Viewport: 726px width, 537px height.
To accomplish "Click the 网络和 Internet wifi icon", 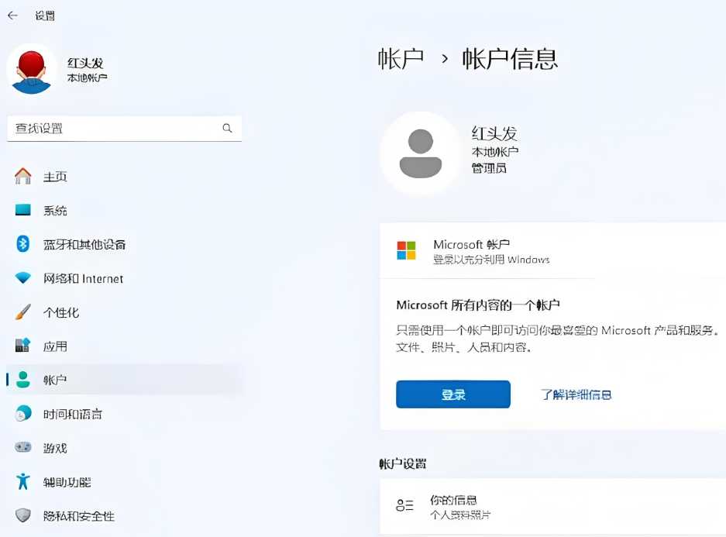I will [23, 278].
